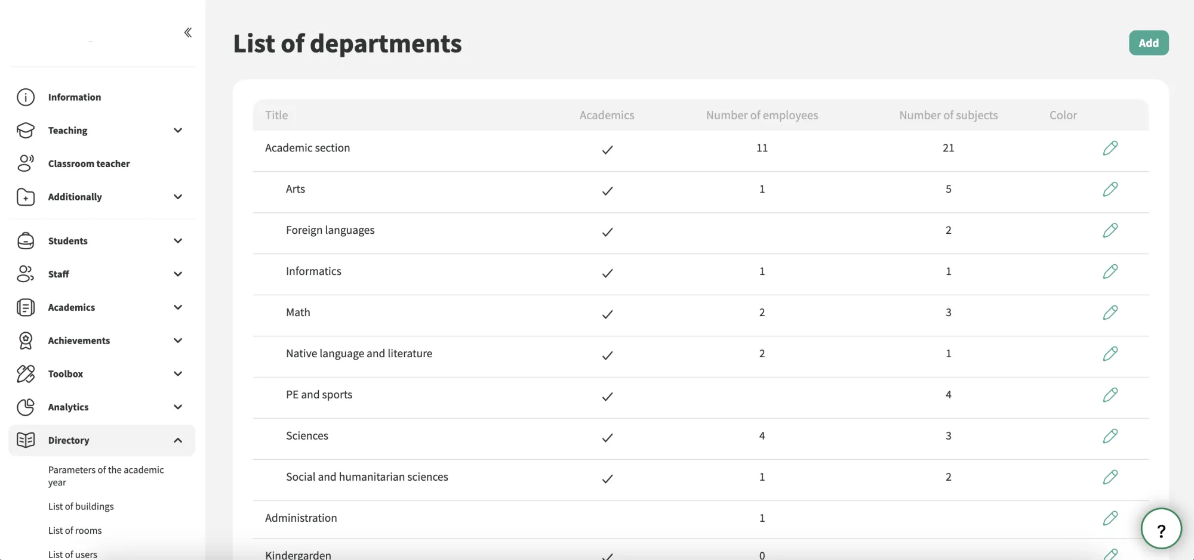Open Parameters of the academic year
Screen dimensions: 1194x560
(106, 476)
